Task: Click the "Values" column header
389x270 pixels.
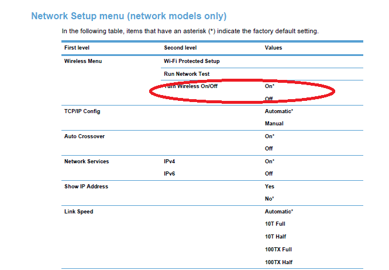Action: [273, 48]
